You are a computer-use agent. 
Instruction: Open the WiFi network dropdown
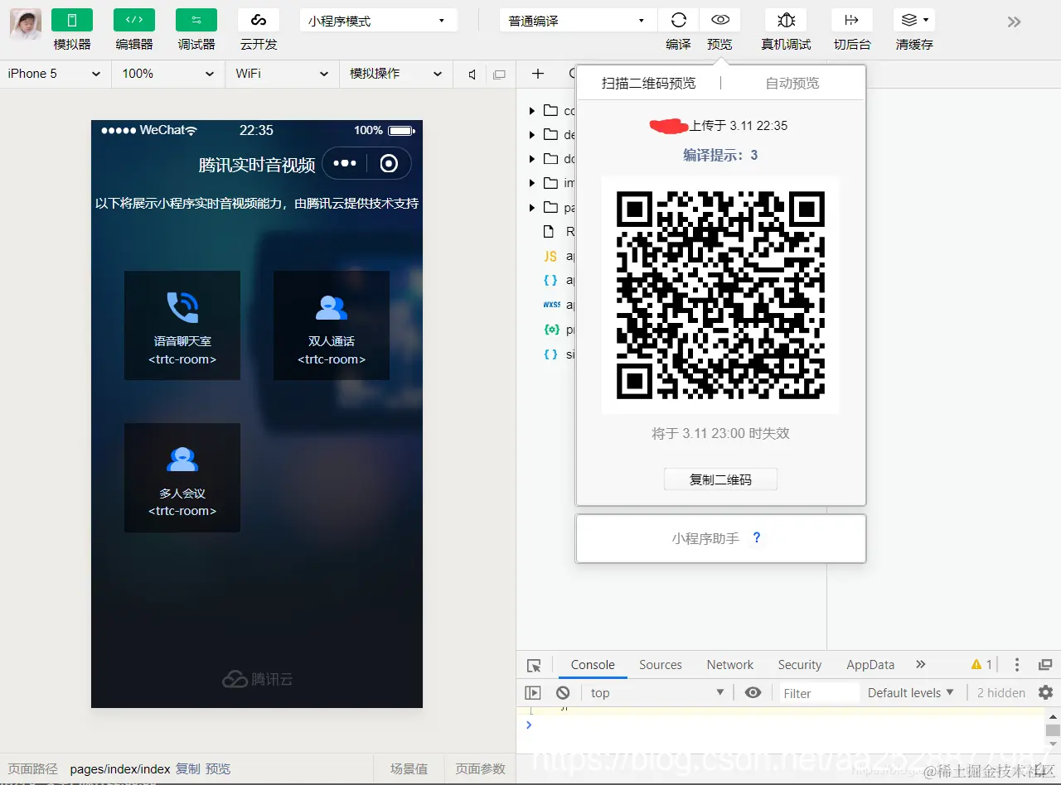pos(282,74)
